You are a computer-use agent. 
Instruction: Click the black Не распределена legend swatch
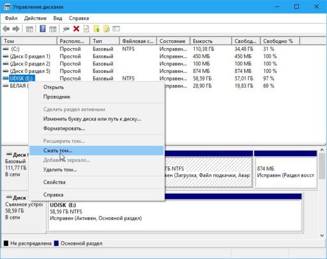coord(6,244)
